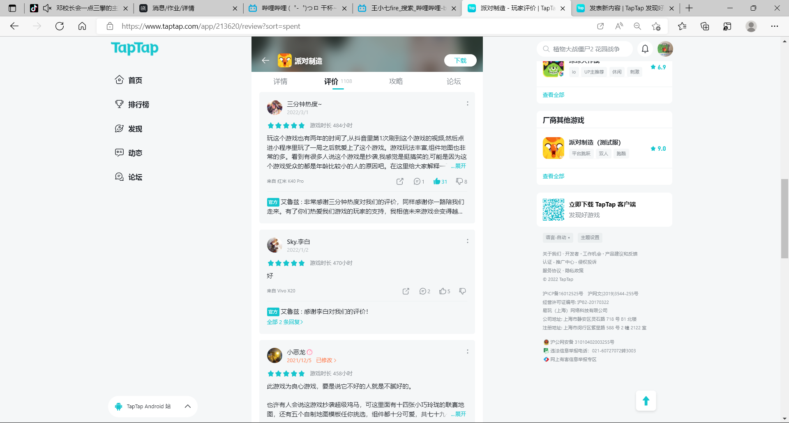Toggle like on Sky.李白 review
This screenshot has height=423, width=789.
coord(445,291)
